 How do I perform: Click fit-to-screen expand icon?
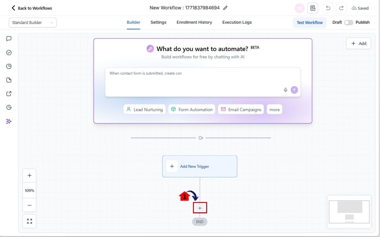pos(29,221)
